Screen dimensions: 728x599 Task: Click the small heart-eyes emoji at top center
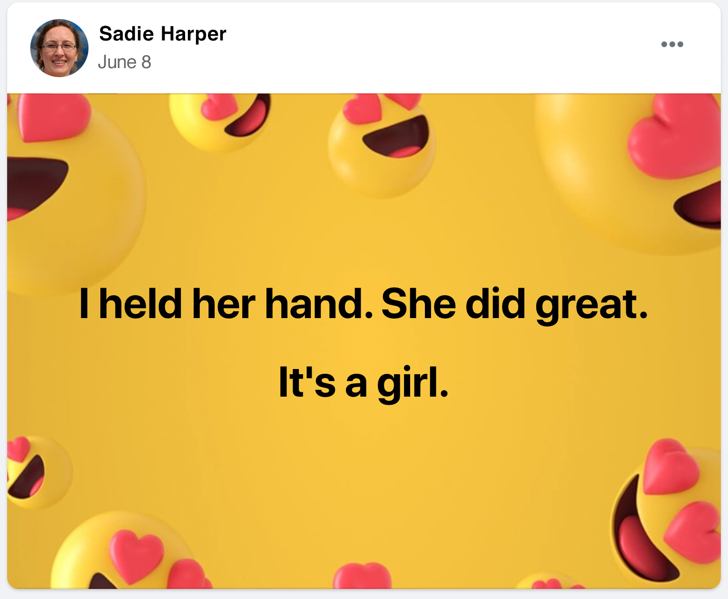(382, 143)
